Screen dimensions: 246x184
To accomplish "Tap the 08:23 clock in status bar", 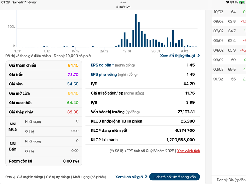I will coord(6,2).
